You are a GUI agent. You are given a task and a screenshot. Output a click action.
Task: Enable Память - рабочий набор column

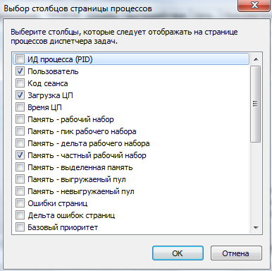tap(20, 119)
